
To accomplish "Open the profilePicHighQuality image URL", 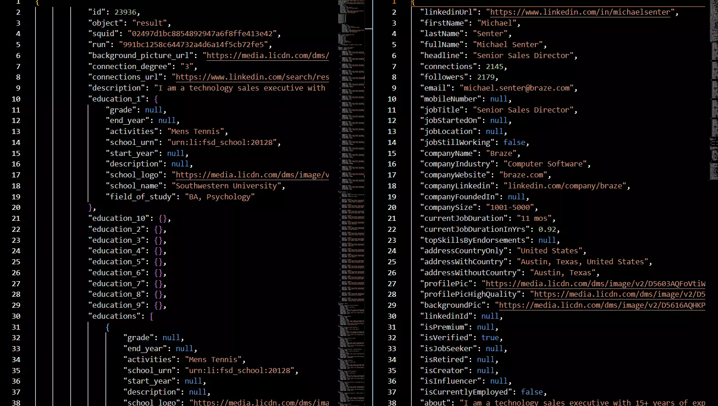I will tap(619, 294).
